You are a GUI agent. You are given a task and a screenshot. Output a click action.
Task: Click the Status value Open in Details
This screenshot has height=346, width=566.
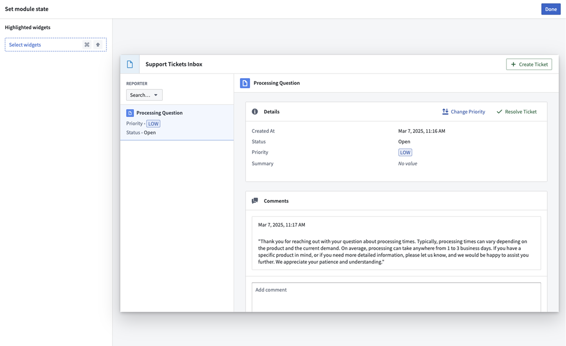tap(404, 142)
